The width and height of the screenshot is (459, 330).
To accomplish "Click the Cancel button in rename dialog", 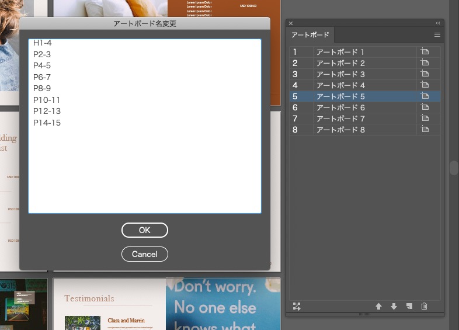I will tap(145, 254).
